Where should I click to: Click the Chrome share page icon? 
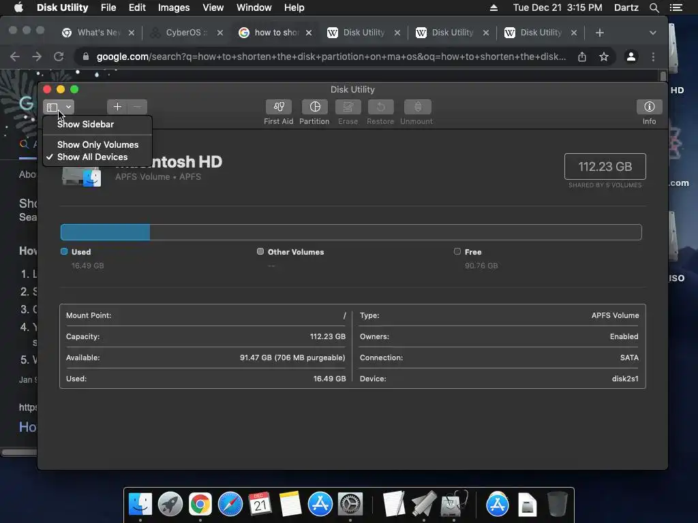[x=582, y=57]
